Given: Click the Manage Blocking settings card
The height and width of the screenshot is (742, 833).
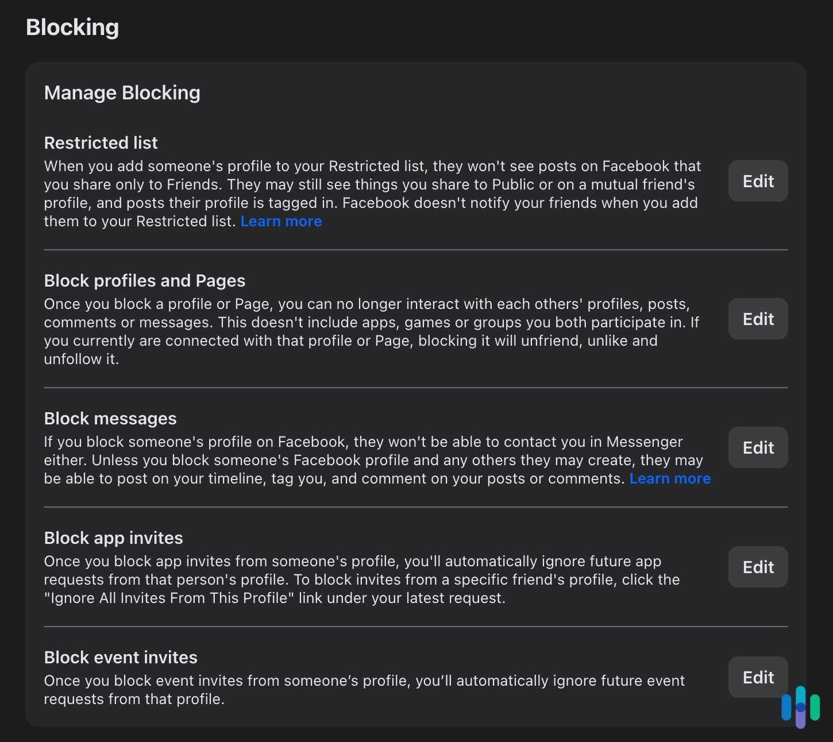Looking at the screenshot, I should [x=416, y=395].
